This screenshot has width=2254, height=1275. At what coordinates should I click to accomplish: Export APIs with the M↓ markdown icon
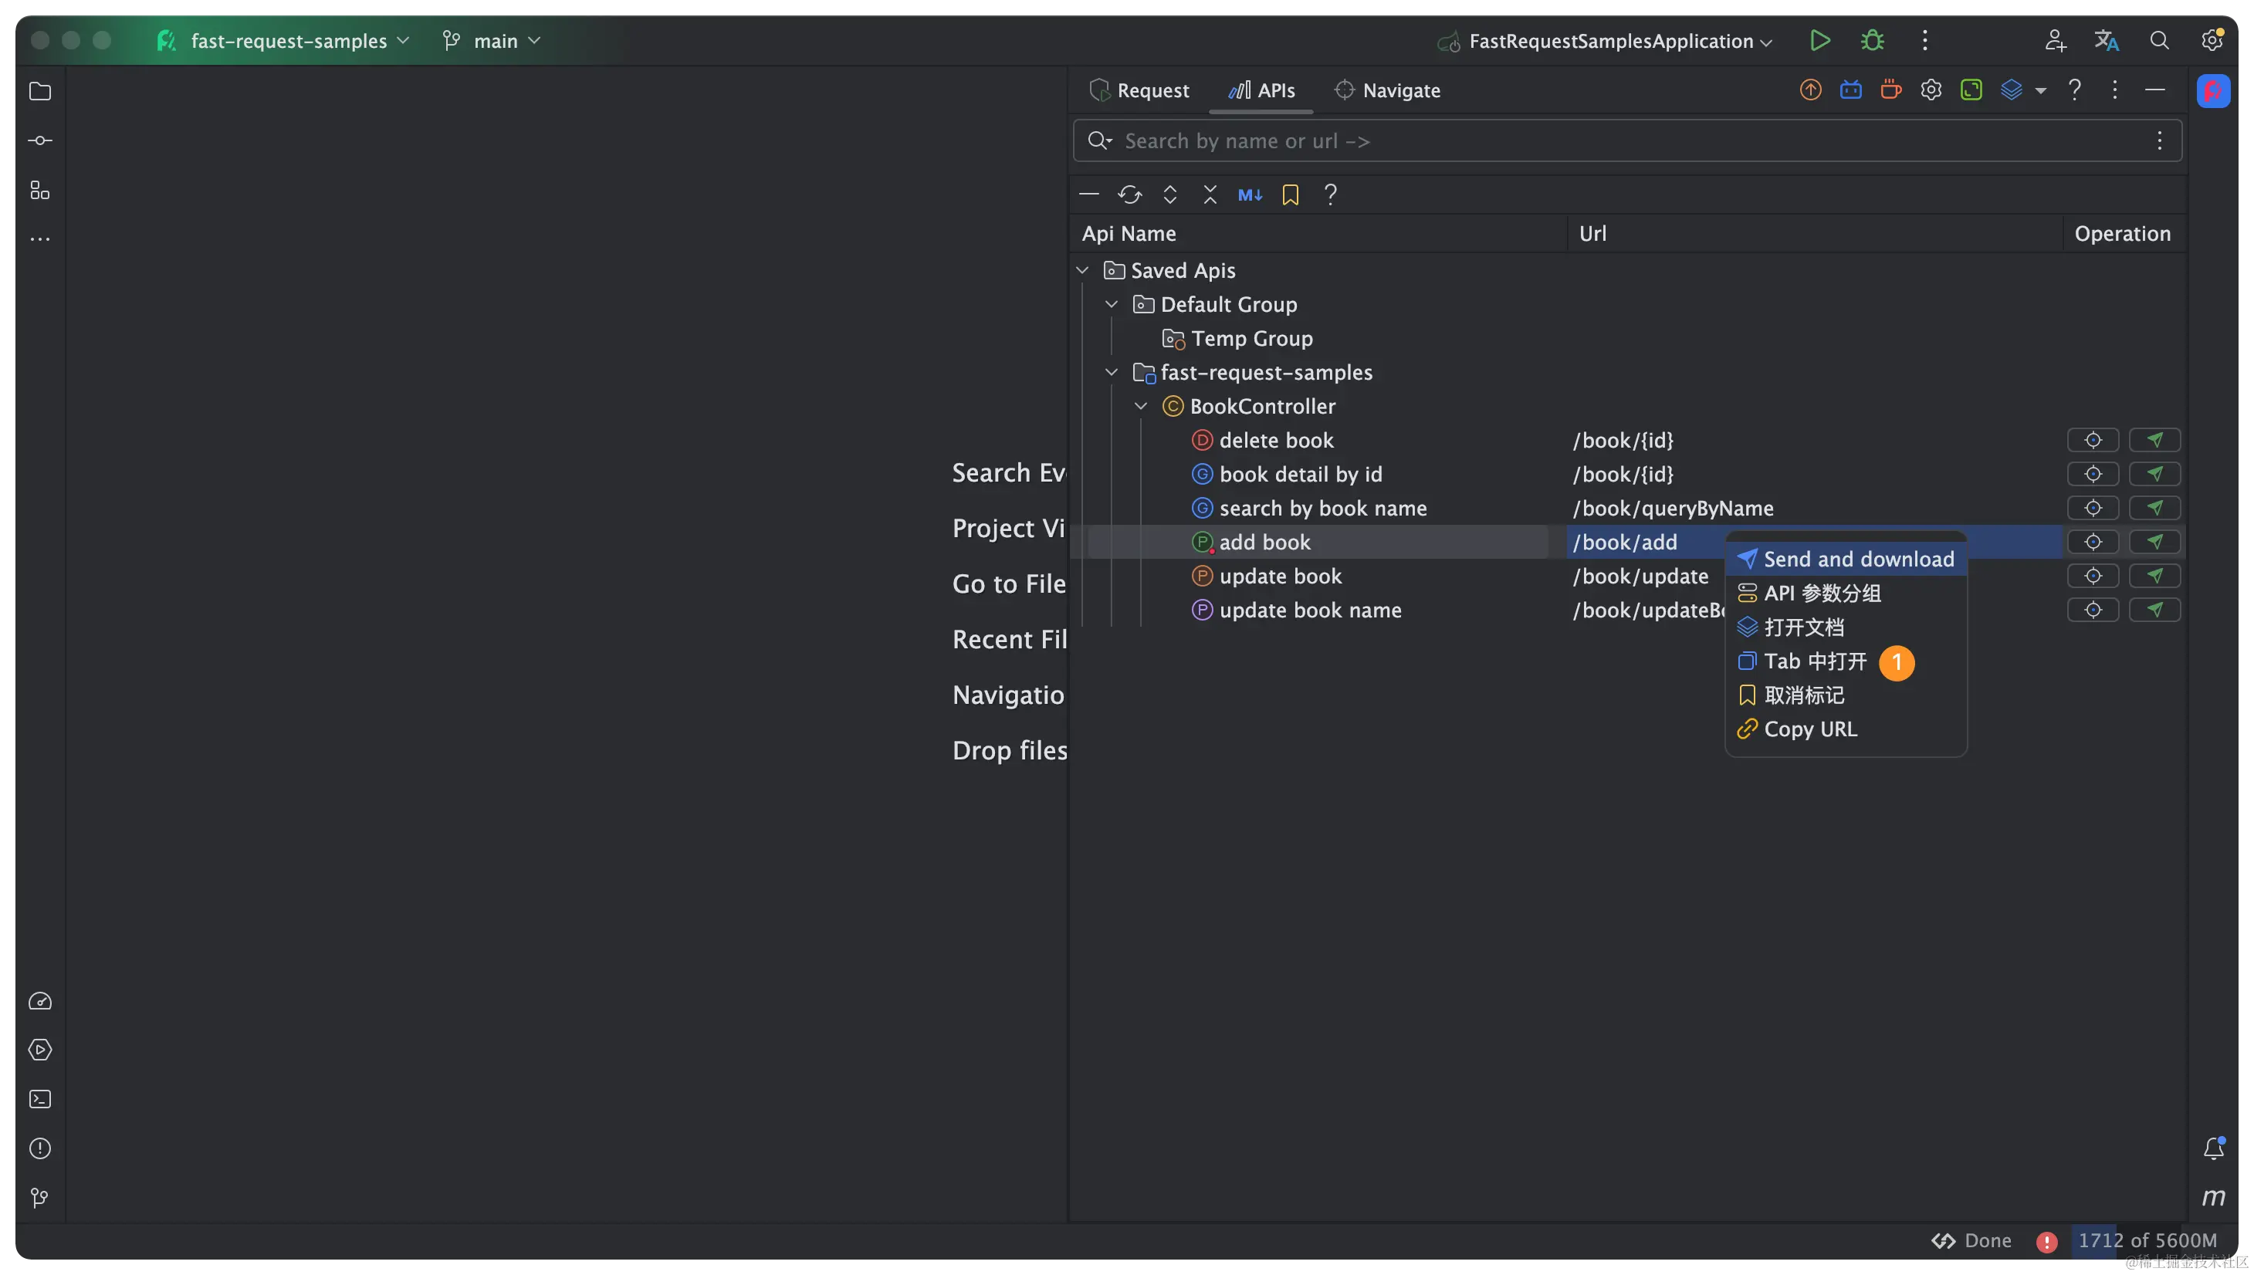click(1250, 194)
